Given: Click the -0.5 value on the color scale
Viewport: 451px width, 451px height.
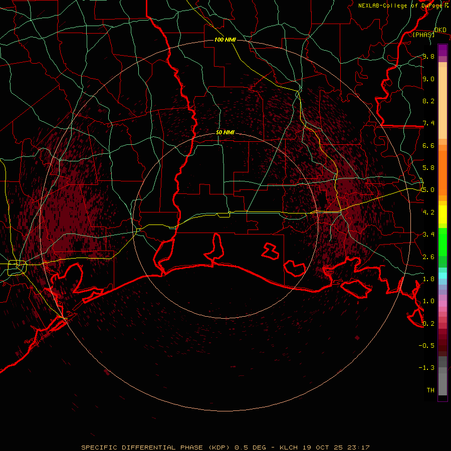Looking at the screenshot, I should [x=426, y=345].
